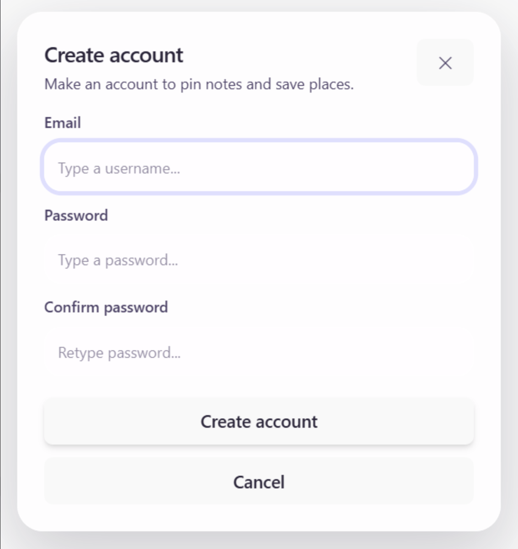Click the Password label text
This screenshot has width=518, height=549.
pos(76,215)
